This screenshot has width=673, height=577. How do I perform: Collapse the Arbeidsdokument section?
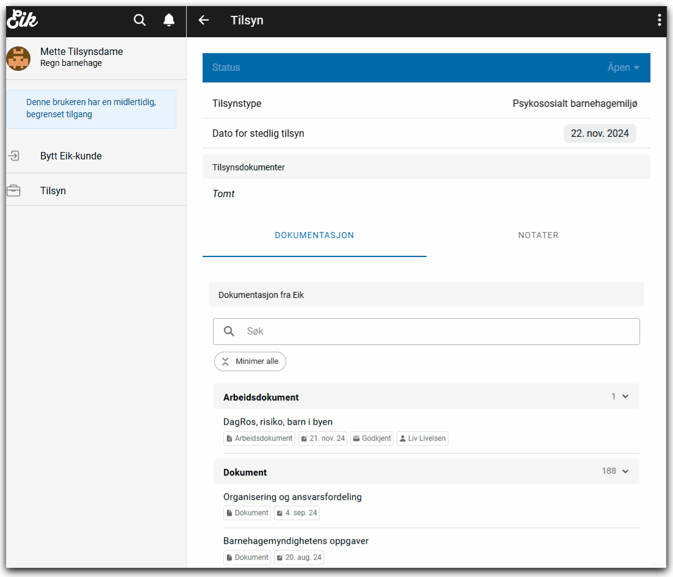pyautogui.click(x=625, y=397)
